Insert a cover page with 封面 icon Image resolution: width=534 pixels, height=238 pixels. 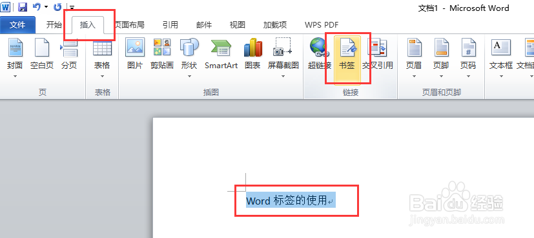pyautogui.click(x=15, y=48)
